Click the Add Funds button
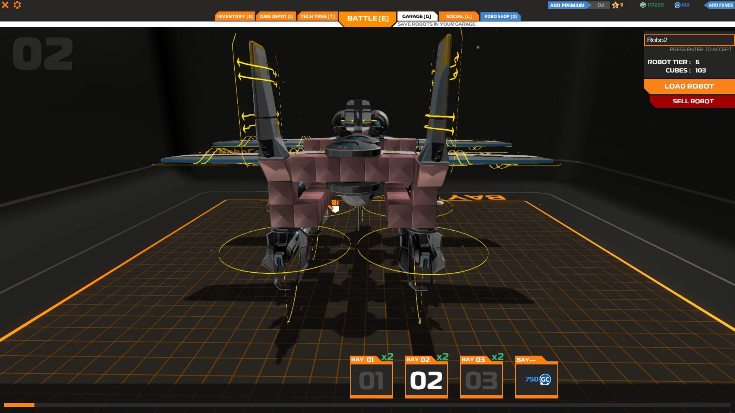This screenshot has width=735, height=413. click(720, 5)
